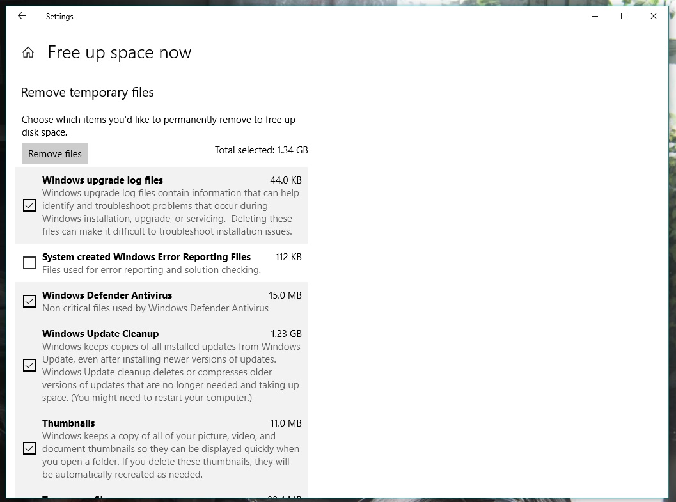Viewport: 676px width, 502px height.
Task: Close the Settings window
Action: (x=653, y=17)
